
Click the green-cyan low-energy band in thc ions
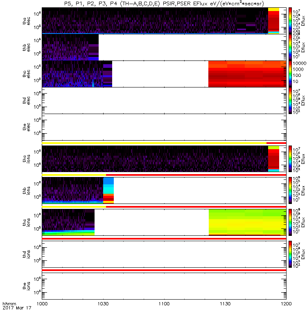click(68, 233)
